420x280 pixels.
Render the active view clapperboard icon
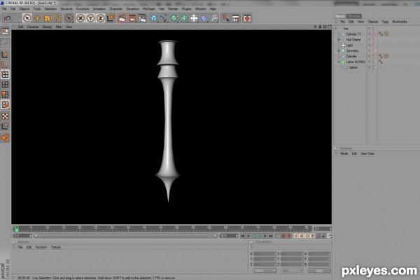122,18
